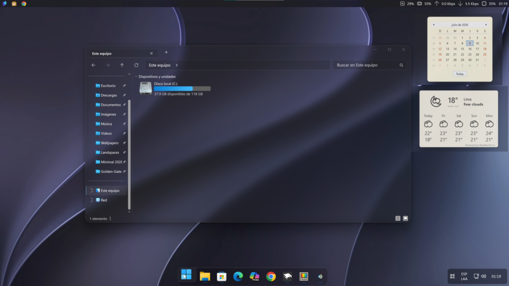Click the tray grid icon beside ESP
509x286 pixels.
click(452, 276)
